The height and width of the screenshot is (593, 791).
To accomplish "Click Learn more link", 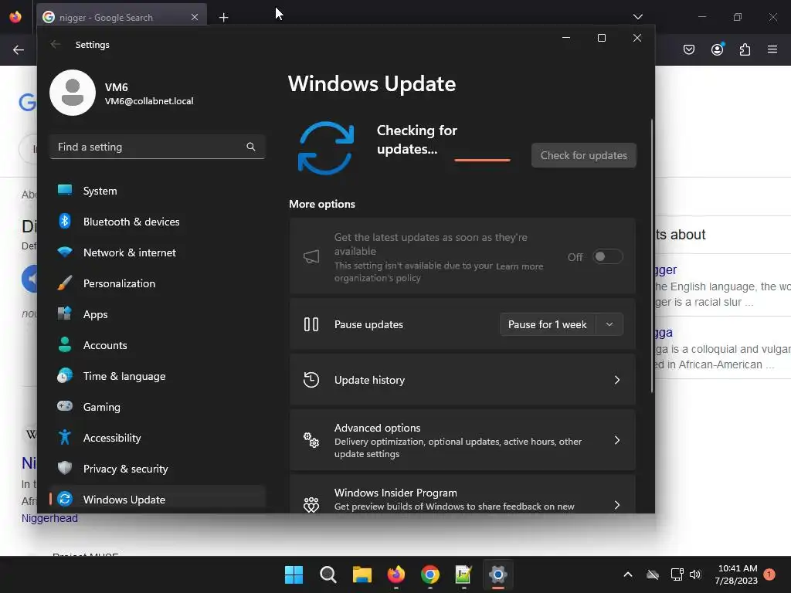I will [x=520, y=266].
